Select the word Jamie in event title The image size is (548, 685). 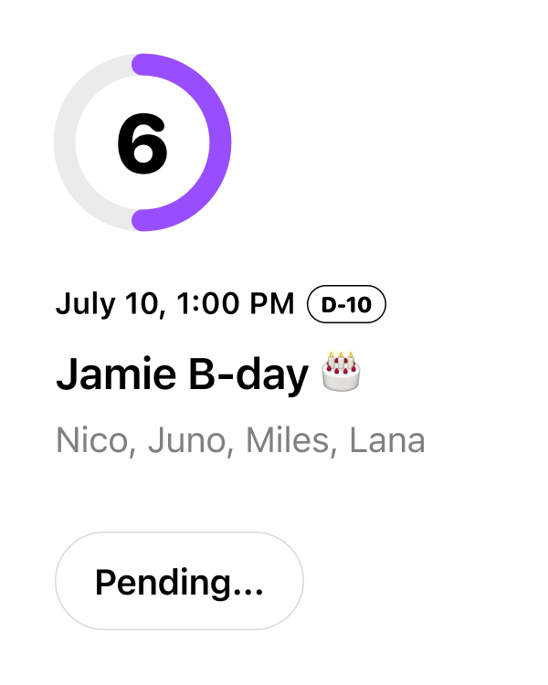pos(116,374)
